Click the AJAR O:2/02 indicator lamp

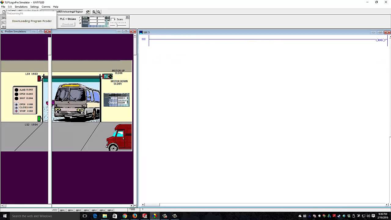[x=16, y=90]
